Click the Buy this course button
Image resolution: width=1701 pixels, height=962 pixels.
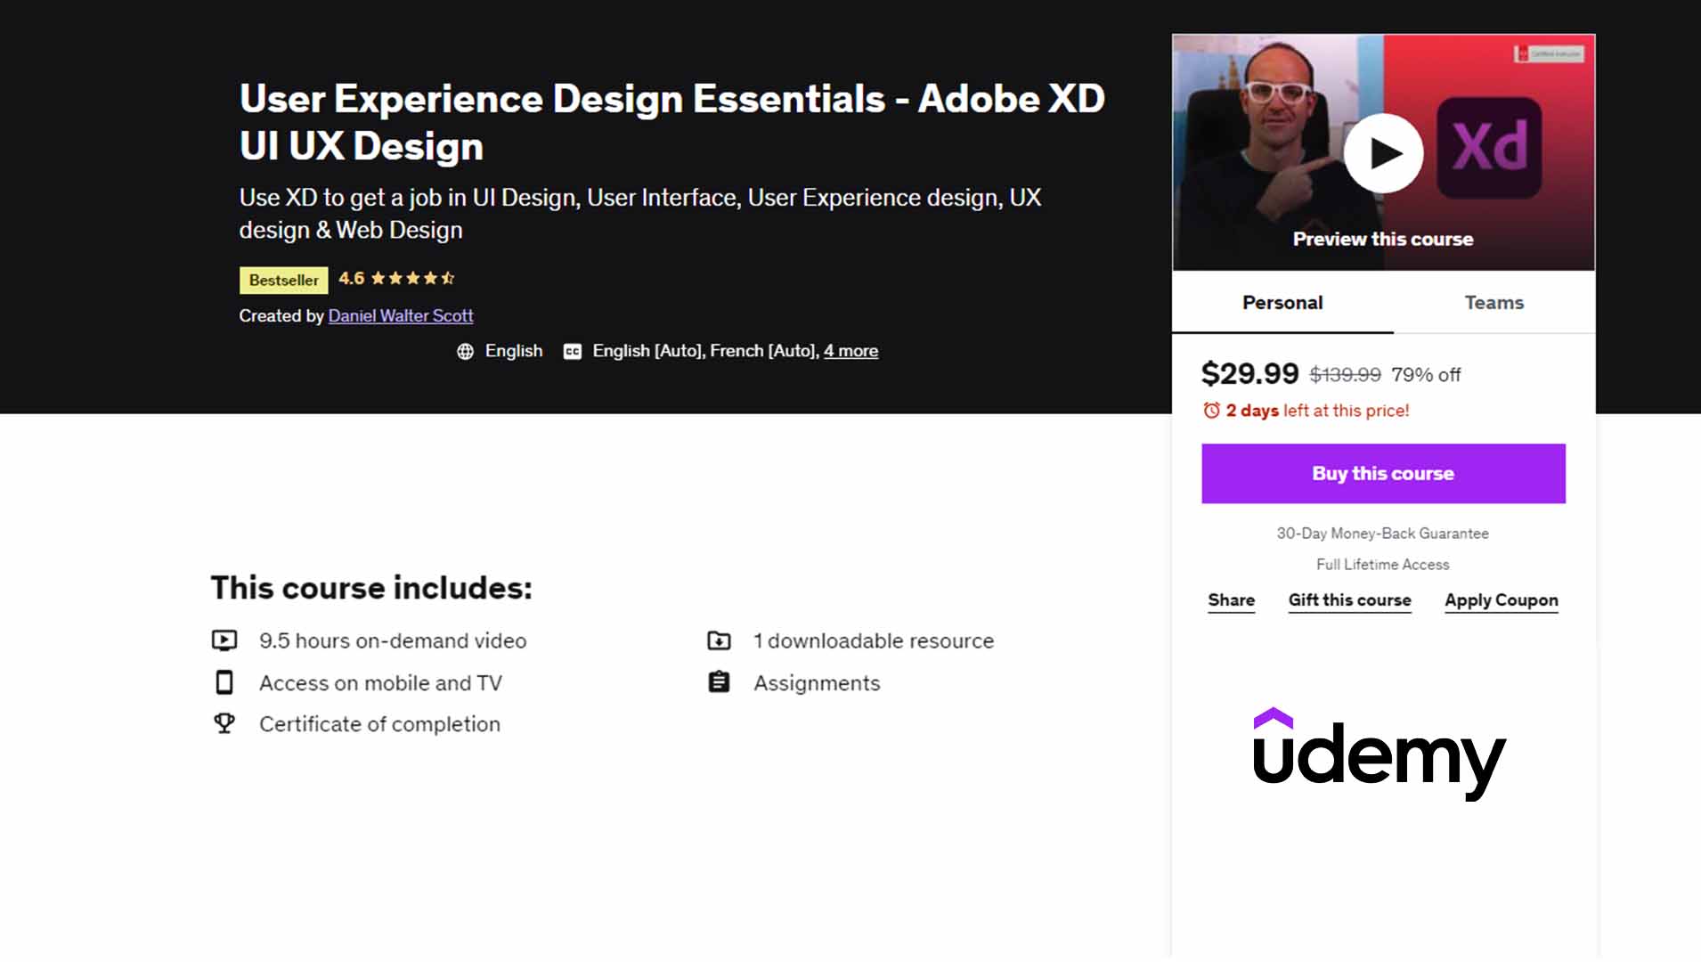(x=1382, y=473)
